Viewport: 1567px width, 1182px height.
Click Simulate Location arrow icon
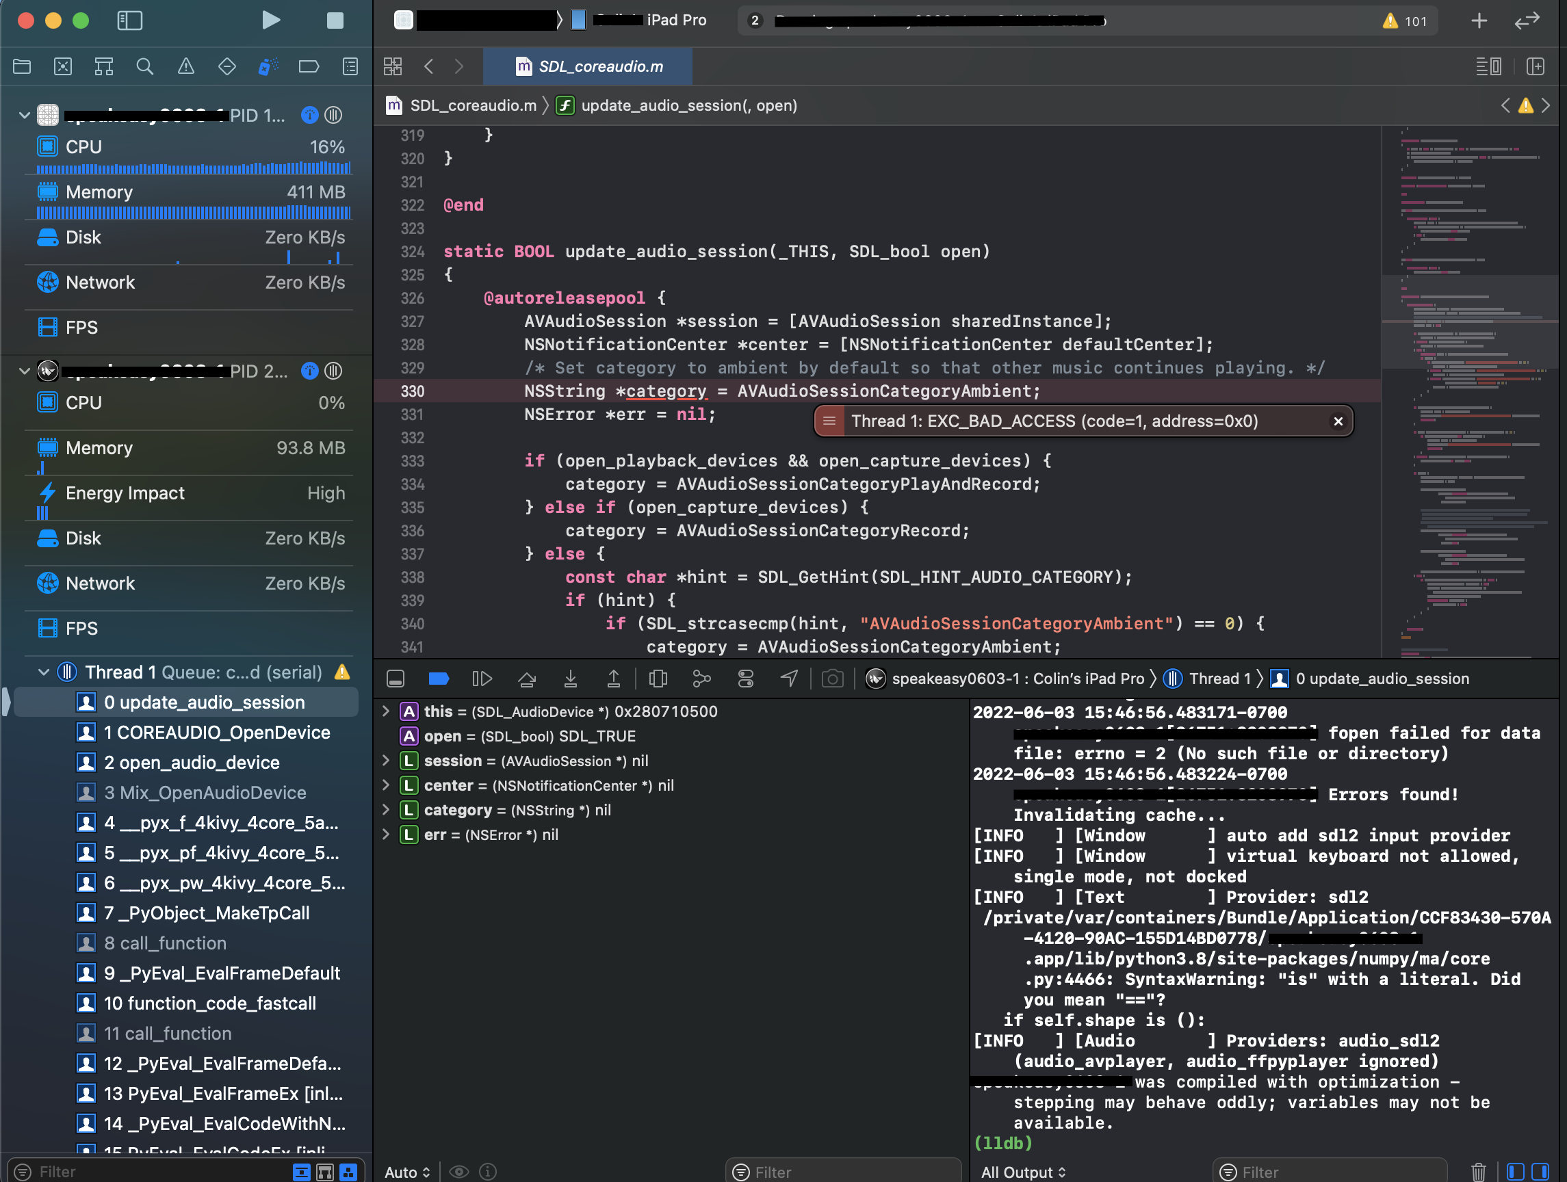789,679
